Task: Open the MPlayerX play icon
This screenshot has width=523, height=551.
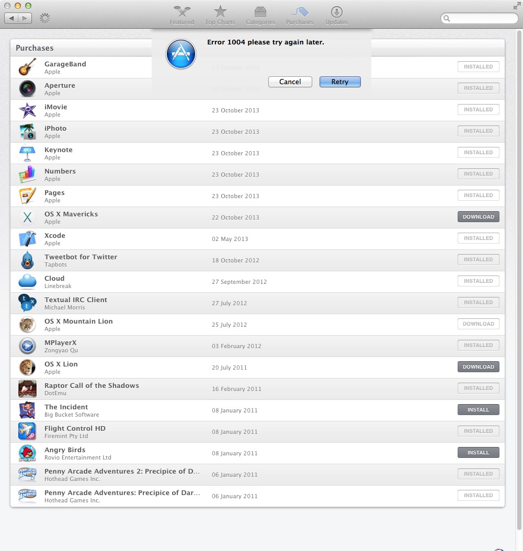Action: click(x=27, y=346)
